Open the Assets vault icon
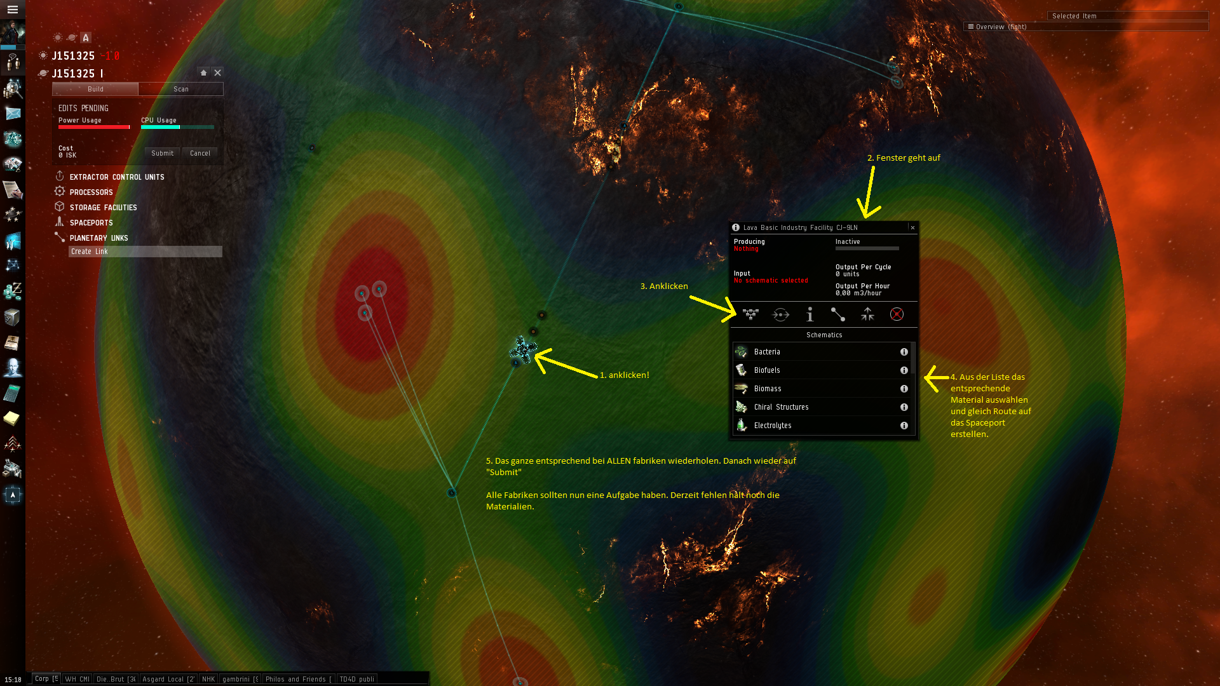The width and height of the screenshot is (1220, 686). point(13,317)
